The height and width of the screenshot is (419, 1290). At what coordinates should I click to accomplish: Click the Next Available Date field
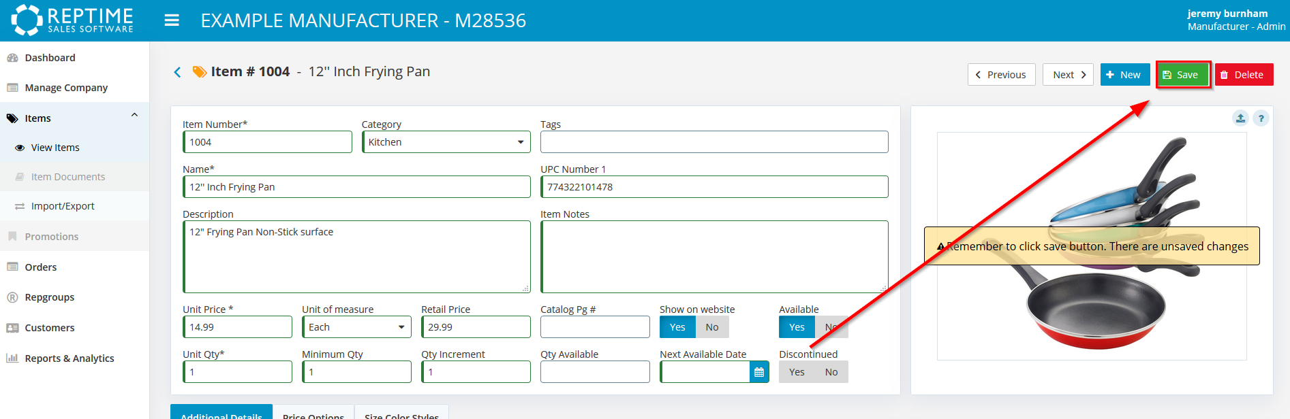coord(705,372)
